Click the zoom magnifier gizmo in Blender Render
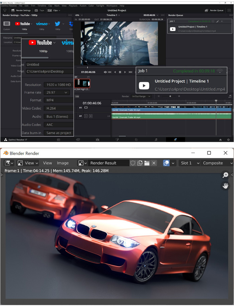234x307 pixels. coord(225,175)
